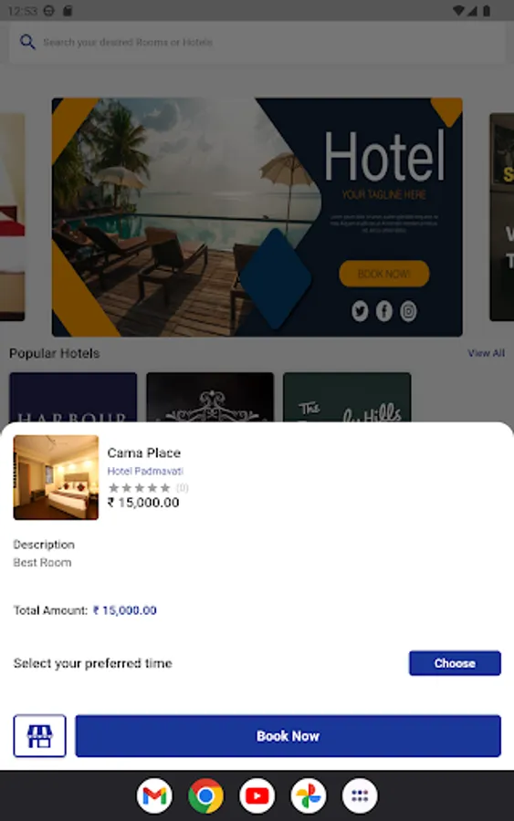Click the star rating row

tap(147, 487)
